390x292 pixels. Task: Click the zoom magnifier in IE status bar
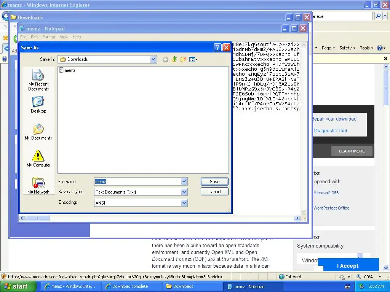coord(359,277)
